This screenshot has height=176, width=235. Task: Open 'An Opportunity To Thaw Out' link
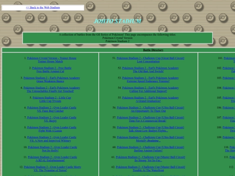148,111
